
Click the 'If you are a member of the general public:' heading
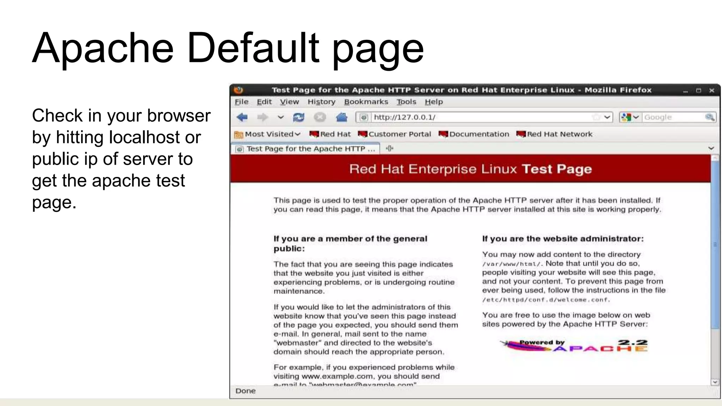tap(350, 244)
